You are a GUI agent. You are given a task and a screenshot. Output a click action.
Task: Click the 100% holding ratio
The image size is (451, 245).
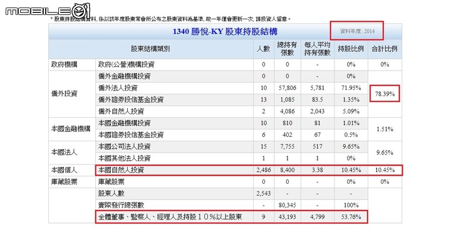tap(351, 206)
